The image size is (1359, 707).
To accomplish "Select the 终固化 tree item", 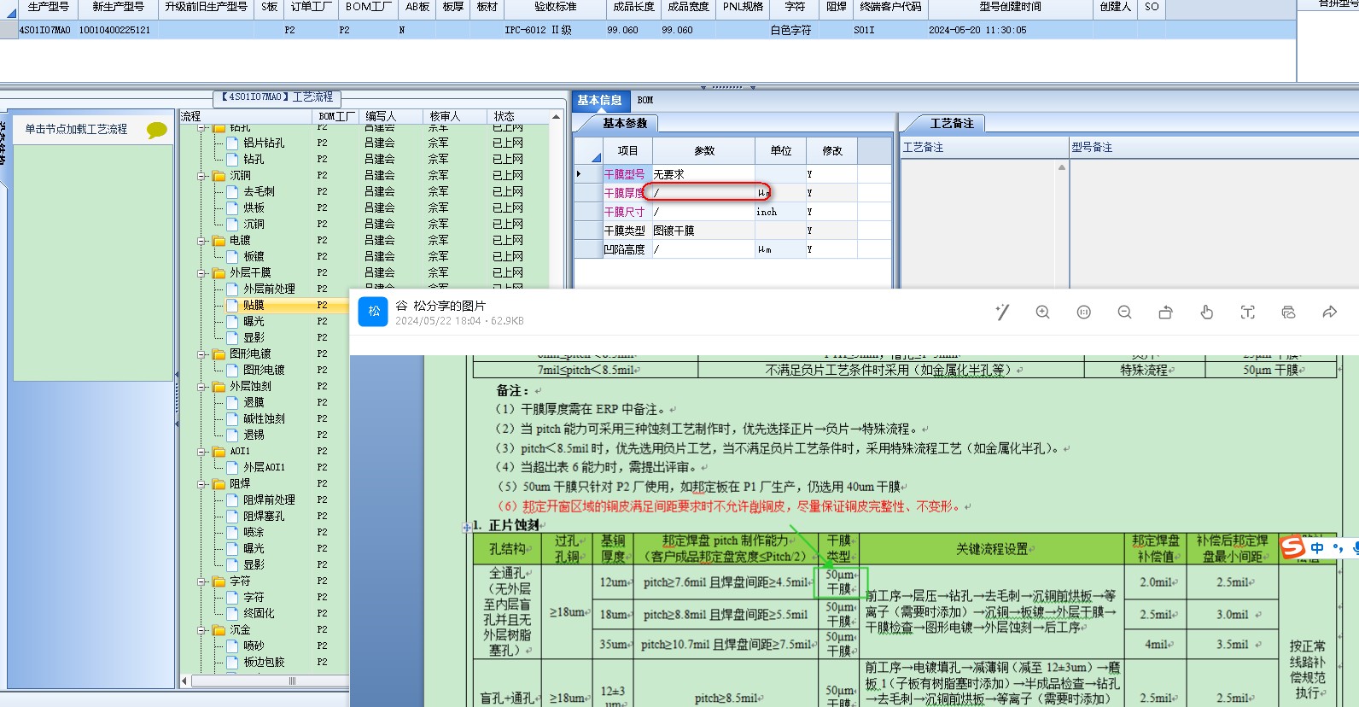I will click(259, 613).
